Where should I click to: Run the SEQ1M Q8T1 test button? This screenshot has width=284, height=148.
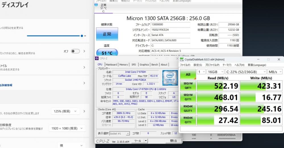coord(188,86)
